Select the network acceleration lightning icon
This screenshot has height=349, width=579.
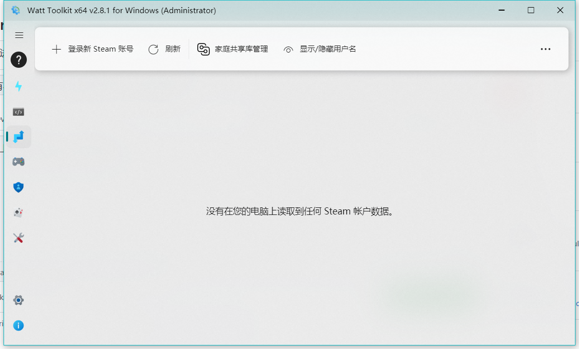19,86
